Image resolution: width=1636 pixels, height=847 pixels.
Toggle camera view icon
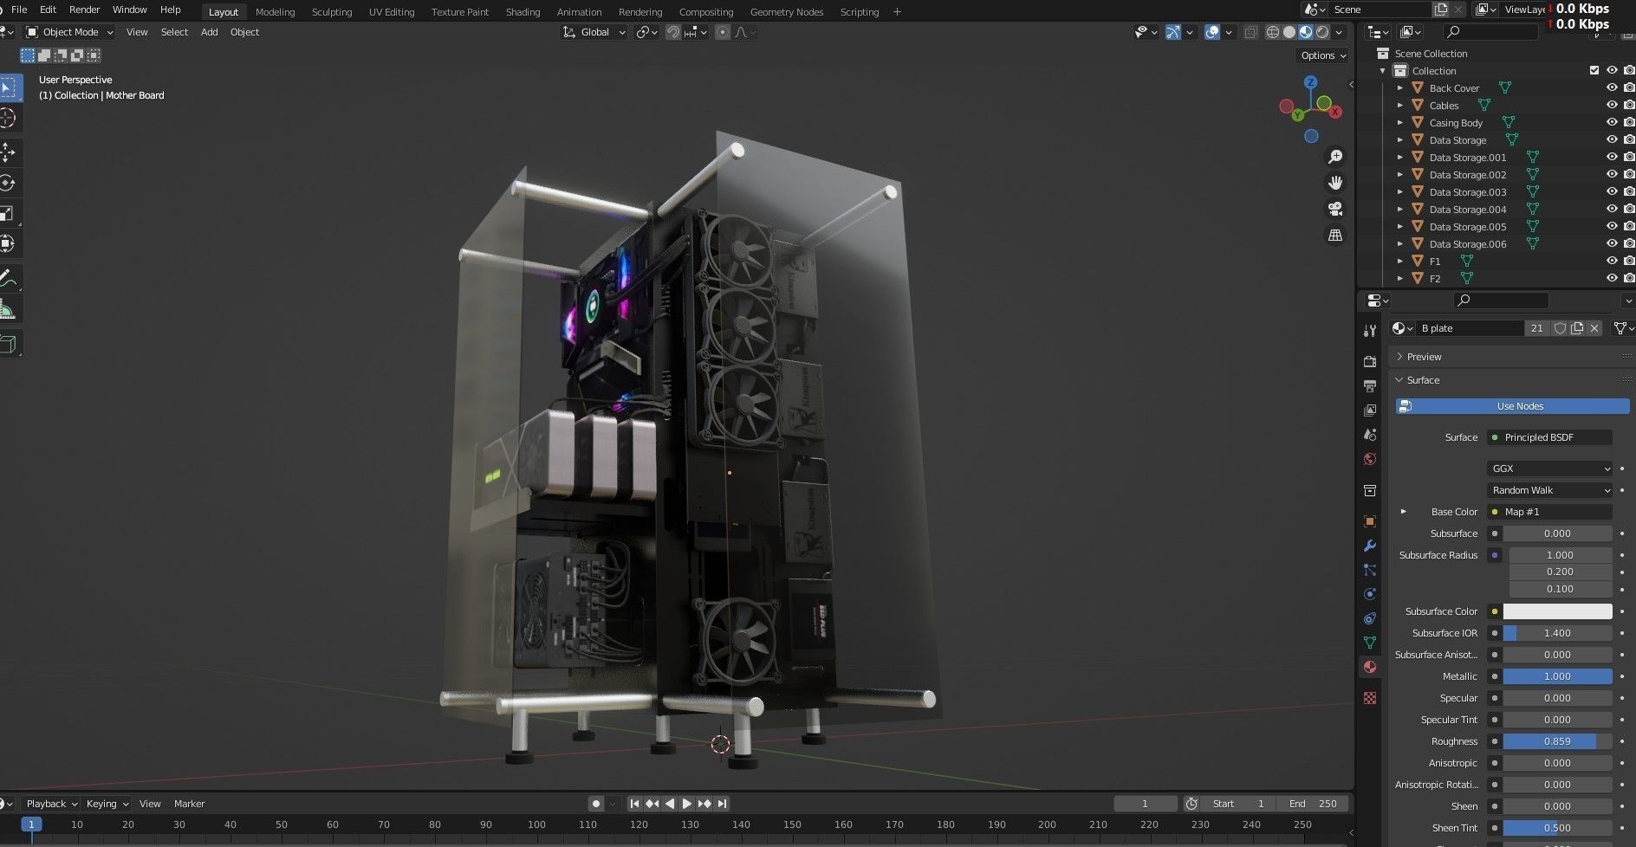[x=1335, y=209]
